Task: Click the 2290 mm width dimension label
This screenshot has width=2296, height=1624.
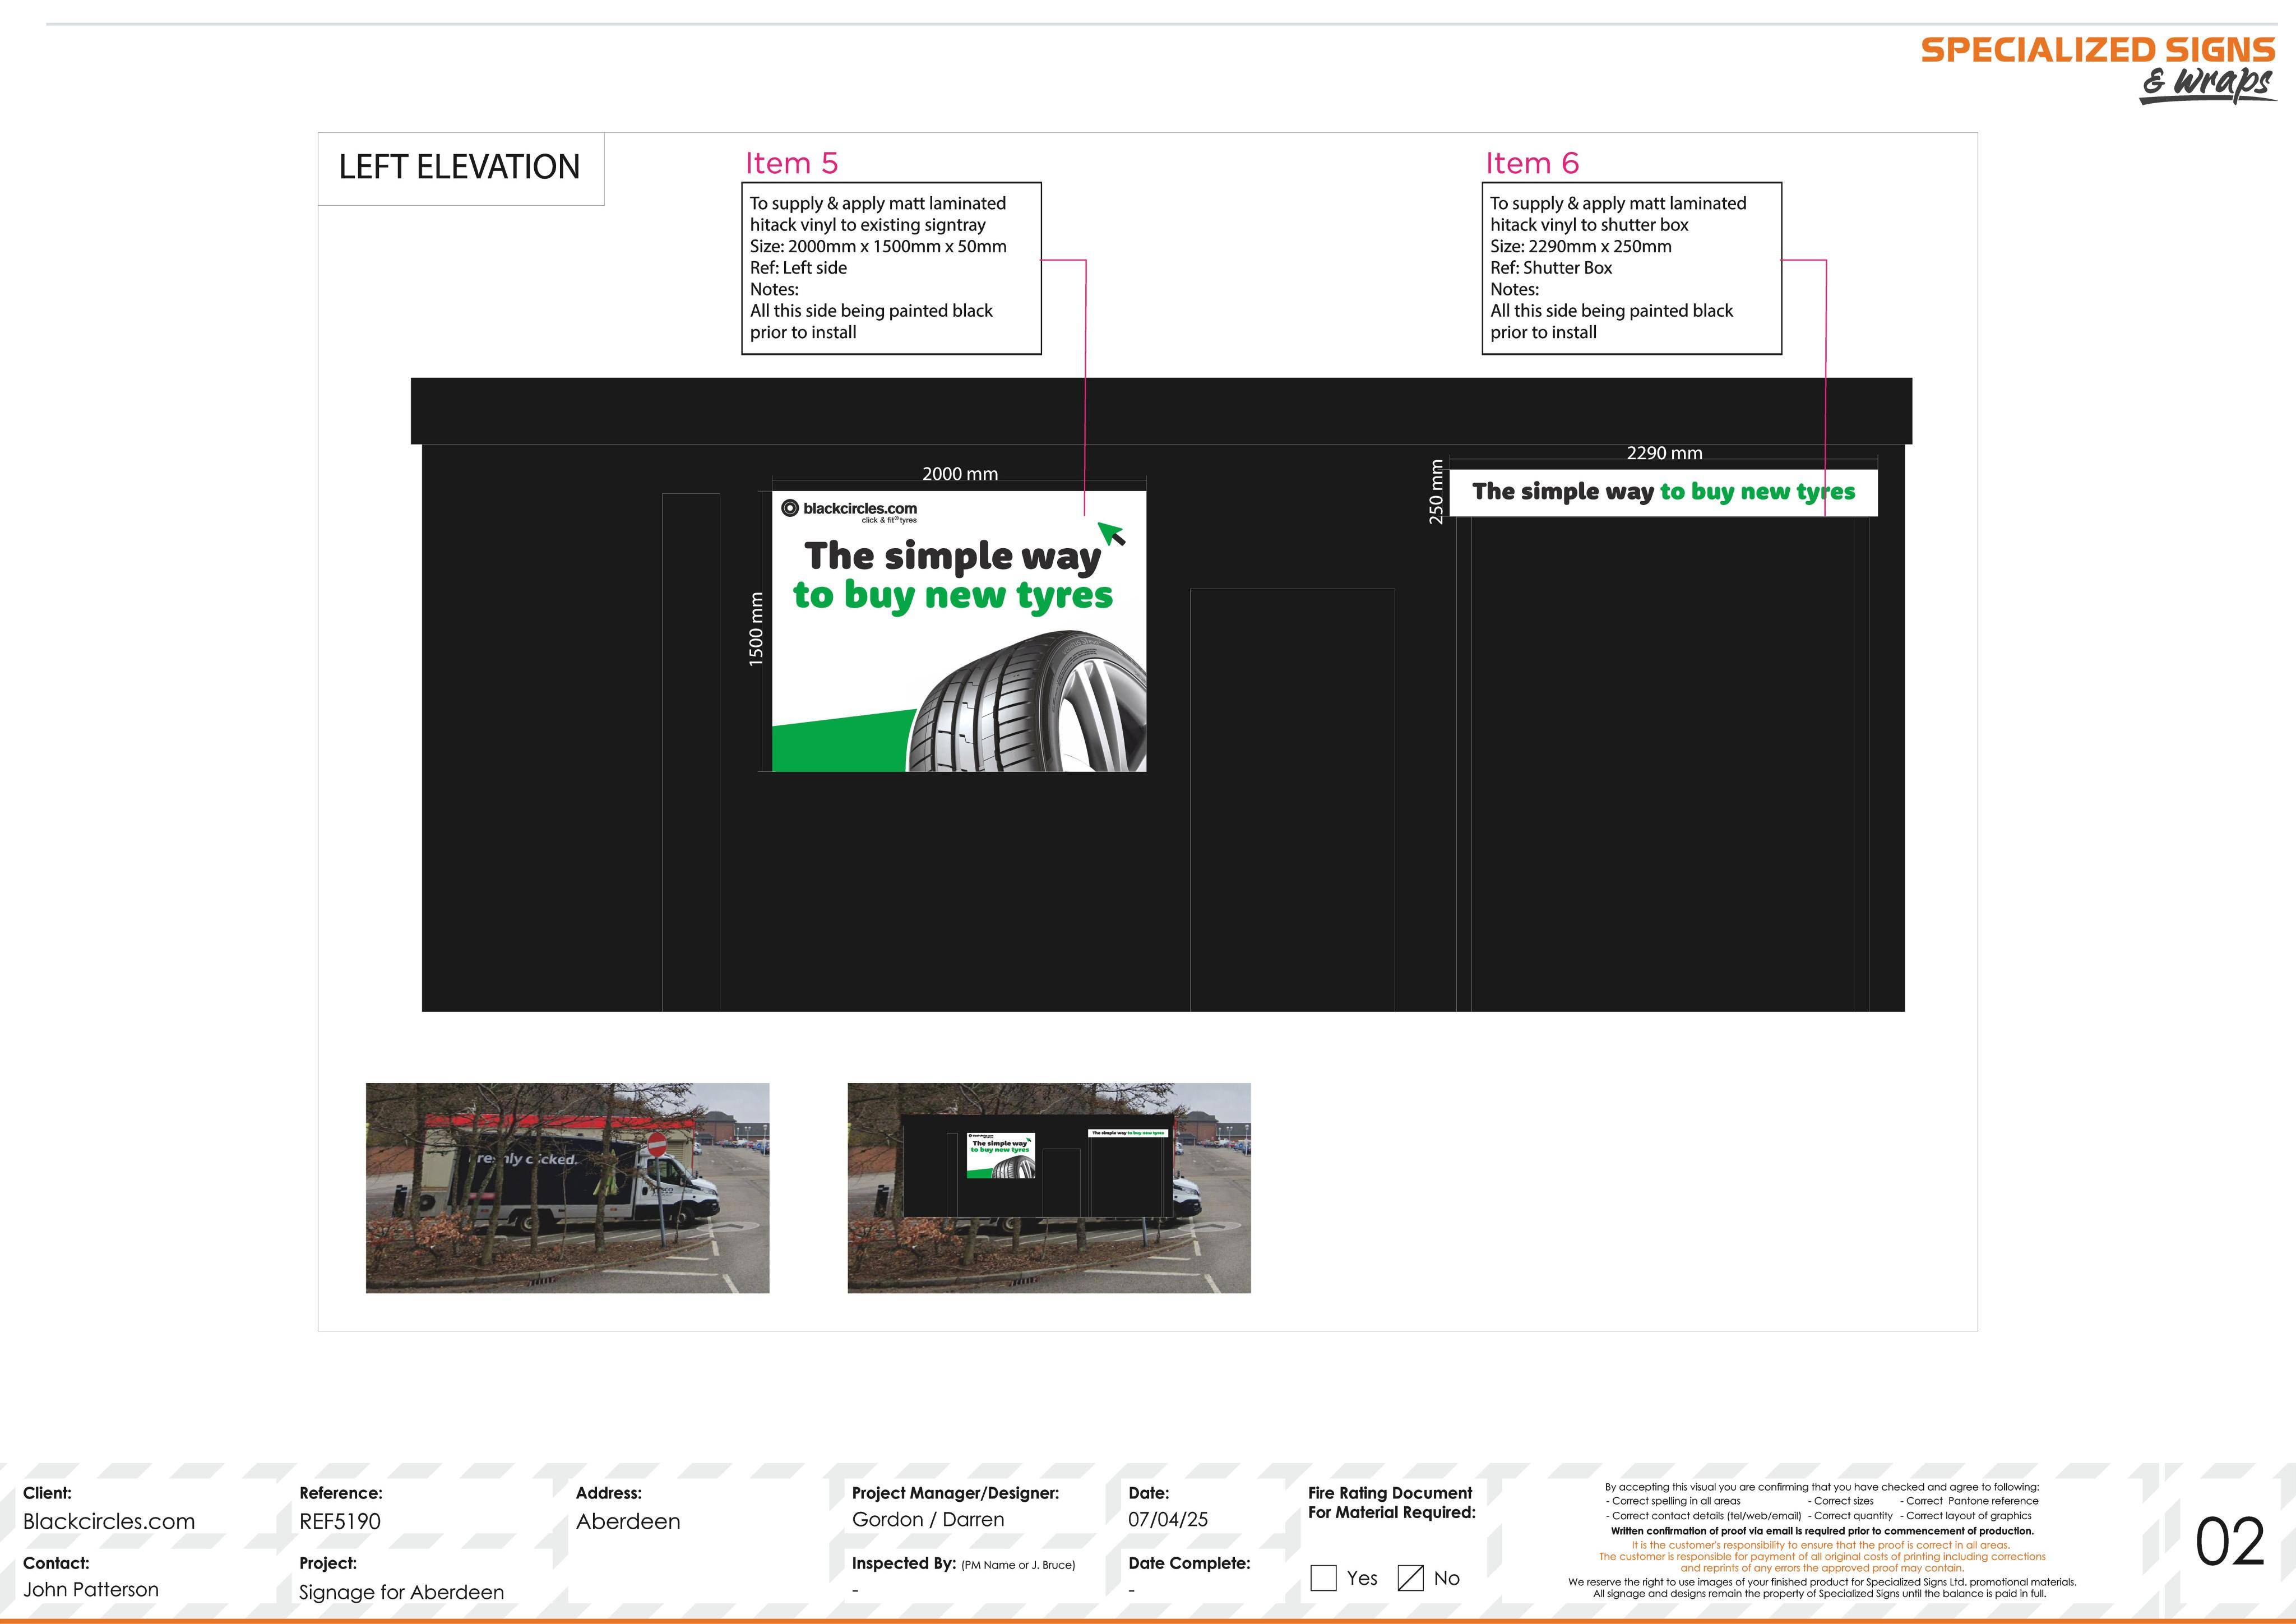Action: [1664, 453]
